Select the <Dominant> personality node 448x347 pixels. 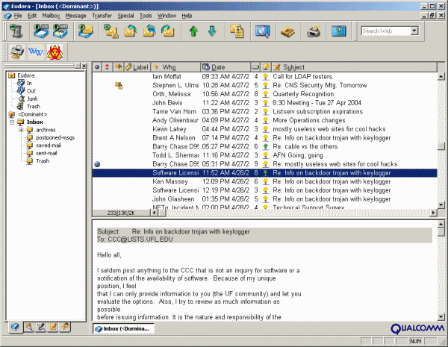point(32,114)
